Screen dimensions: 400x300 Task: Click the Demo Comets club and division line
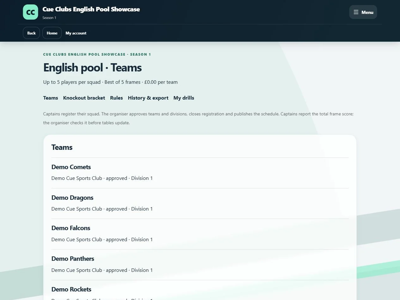[x=102, y=178]
